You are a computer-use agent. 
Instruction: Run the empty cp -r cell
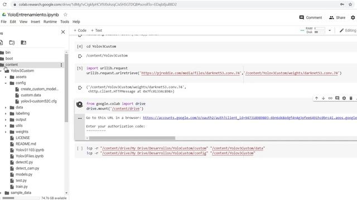(x=80, y=148)
